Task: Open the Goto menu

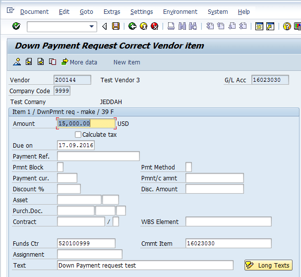Action: [x=86, y=12]
